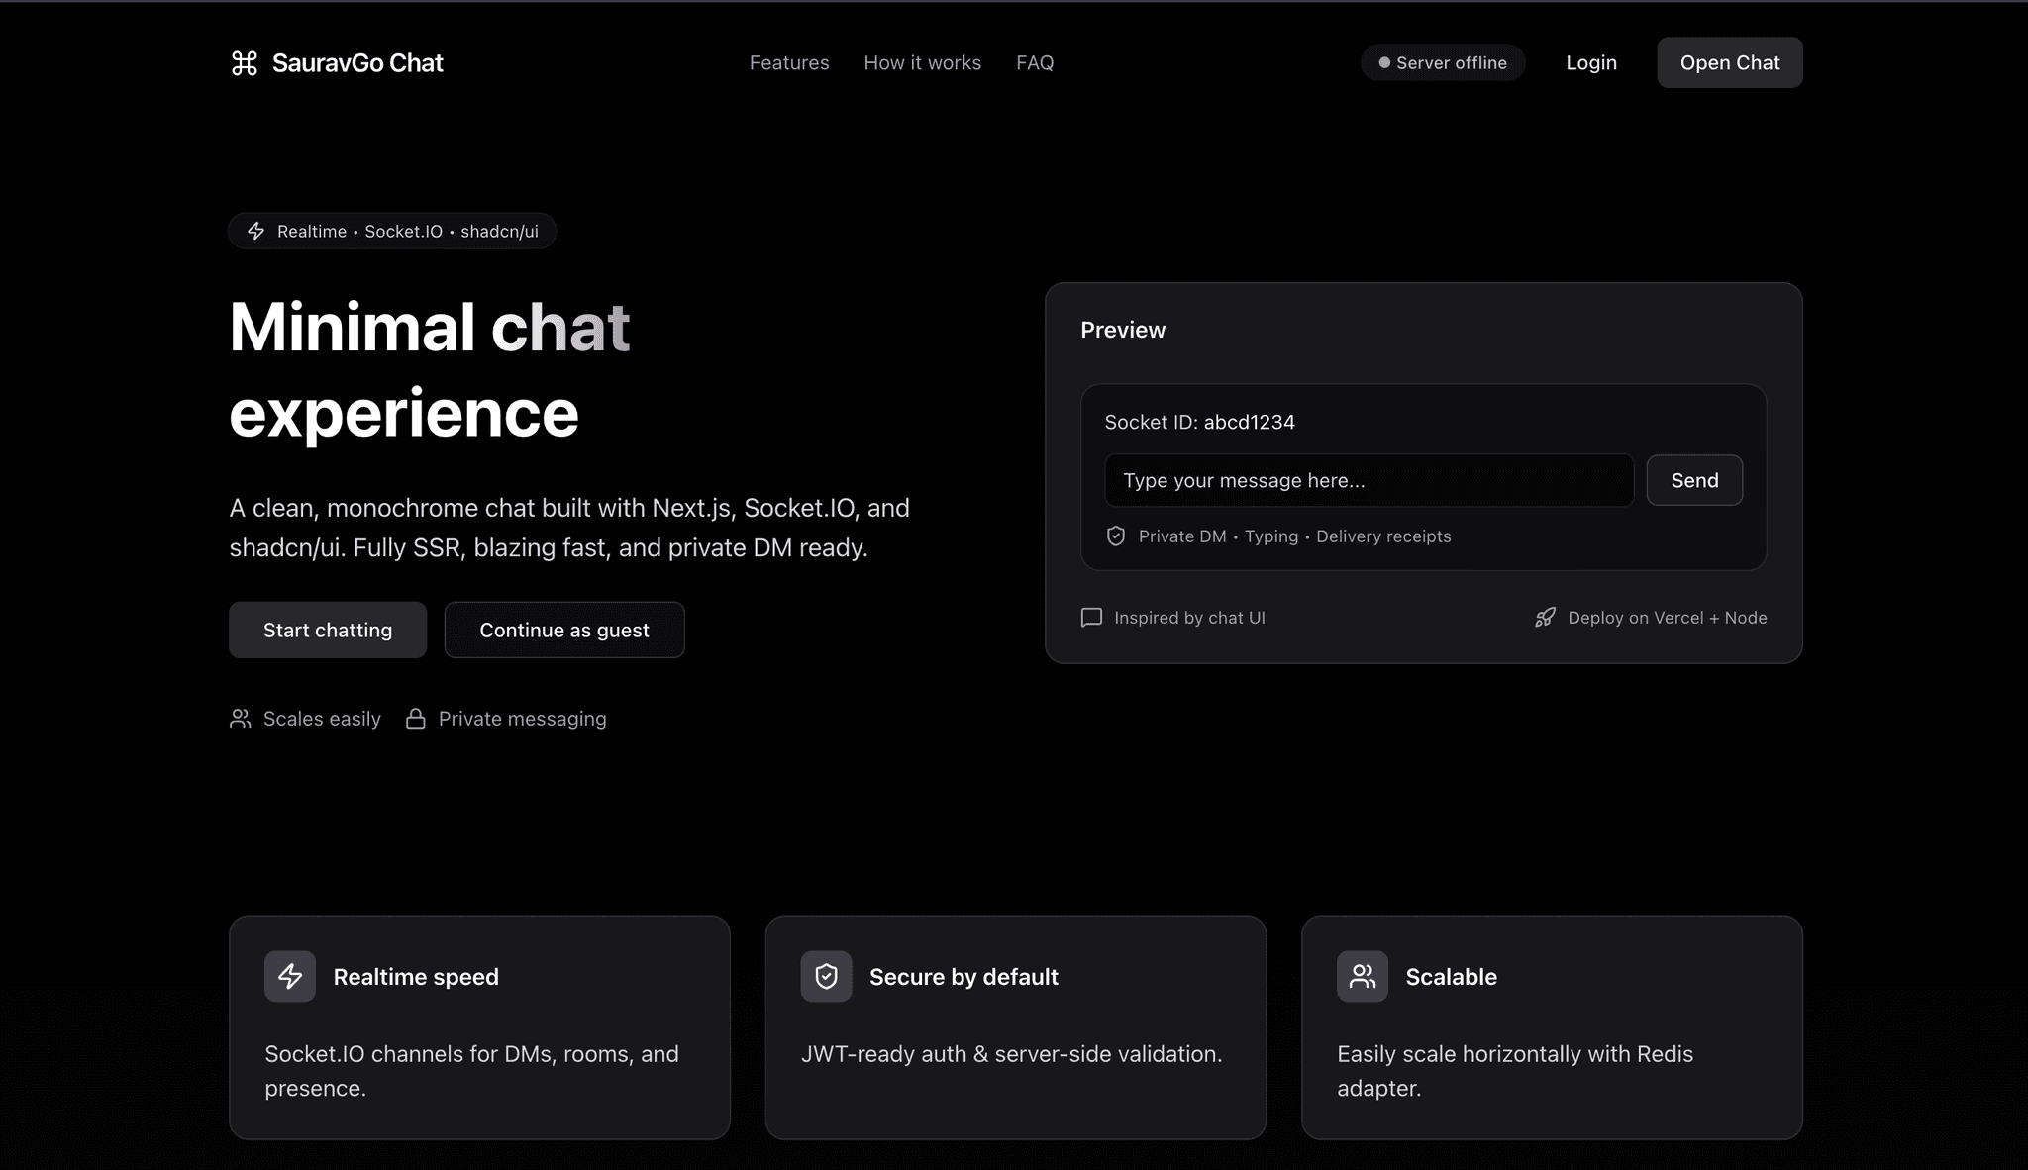This screenshot has height=1170, width=2028.
Task: Select Continue as guest
Action: (x=564, y=630)
